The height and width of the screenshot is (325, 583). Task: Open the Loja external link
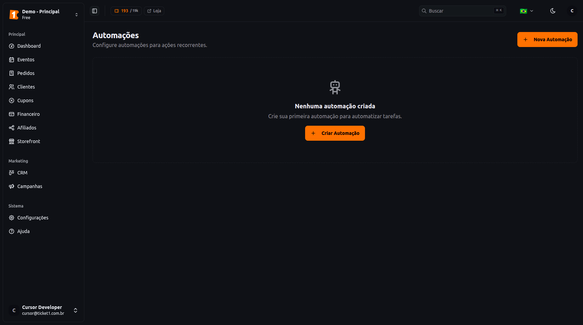click(154, 11)
